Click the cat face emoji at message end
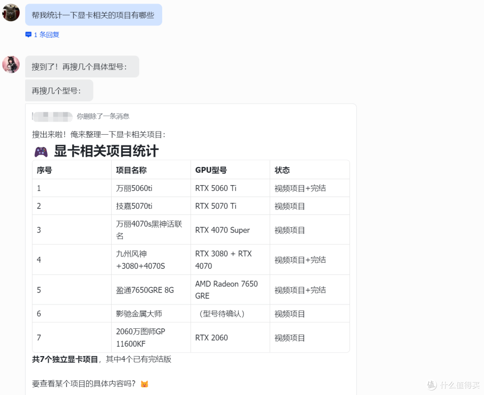The height and width of the screenshot is (395, 484). click(x=144, y=384)
